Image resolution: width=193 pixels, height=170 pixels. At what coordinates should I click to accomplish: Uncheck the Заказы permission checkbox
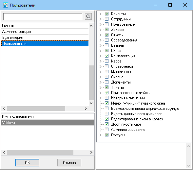pos(107,30)
